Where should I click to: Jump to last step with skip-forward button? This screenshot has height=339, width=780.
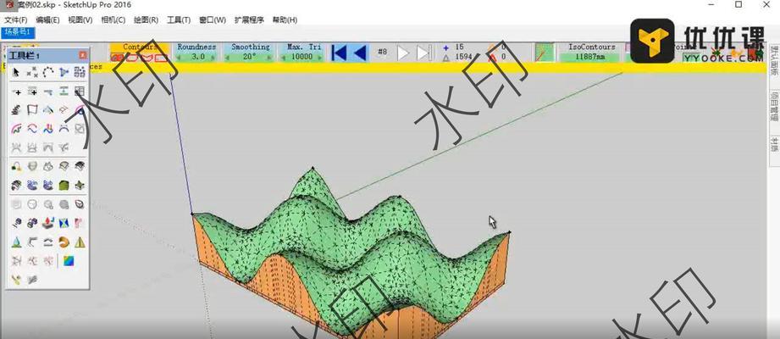click(423, 53)
